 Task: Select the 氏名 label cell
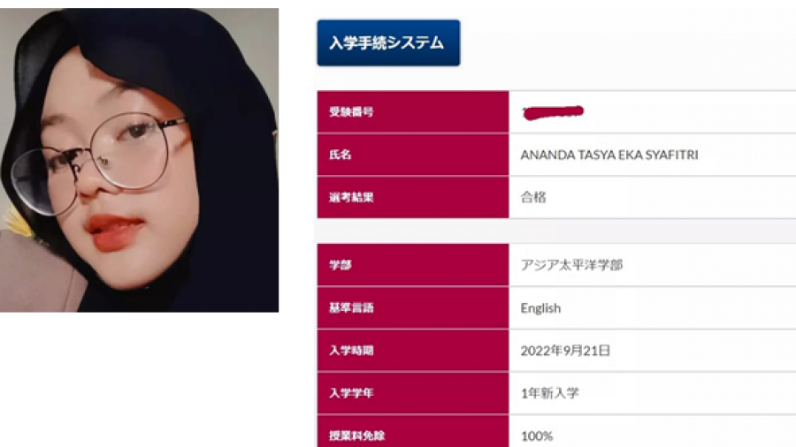[413, 155]
